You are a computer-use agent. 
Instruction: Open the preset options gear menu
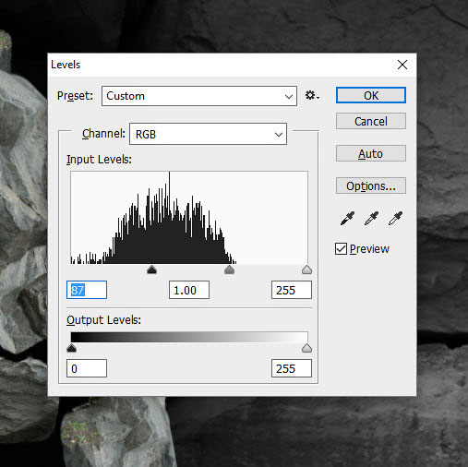[312, 96]
